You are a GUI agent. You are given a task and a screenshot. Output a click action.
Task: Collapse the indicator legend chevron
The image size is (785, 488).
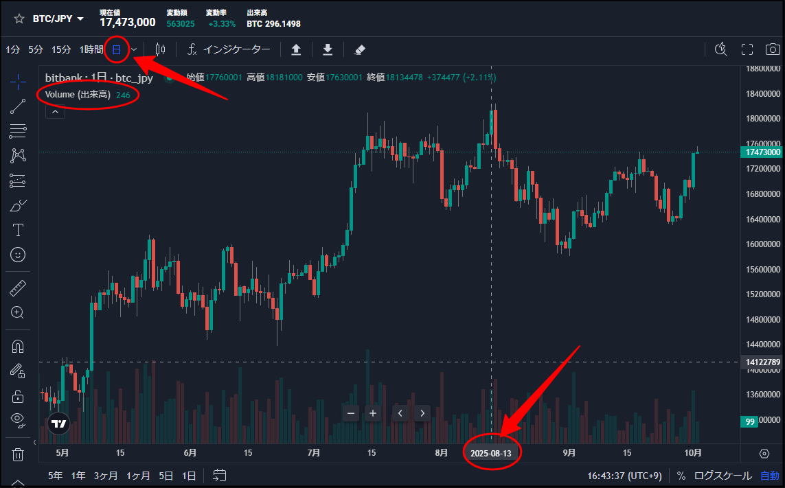point(55,113)
